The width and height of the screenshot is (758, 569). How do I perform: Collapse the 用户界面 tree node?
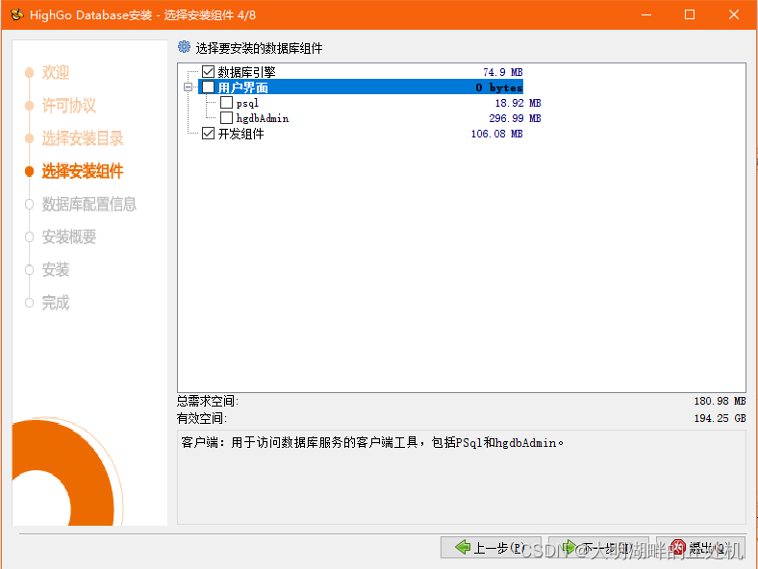[188, 87]
